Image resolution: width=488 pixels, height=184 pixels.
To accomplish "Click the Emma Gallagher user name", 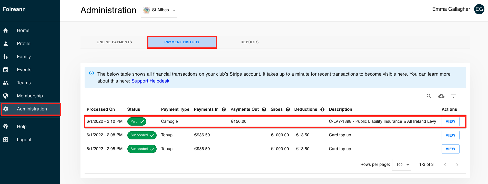I will 451,9.
